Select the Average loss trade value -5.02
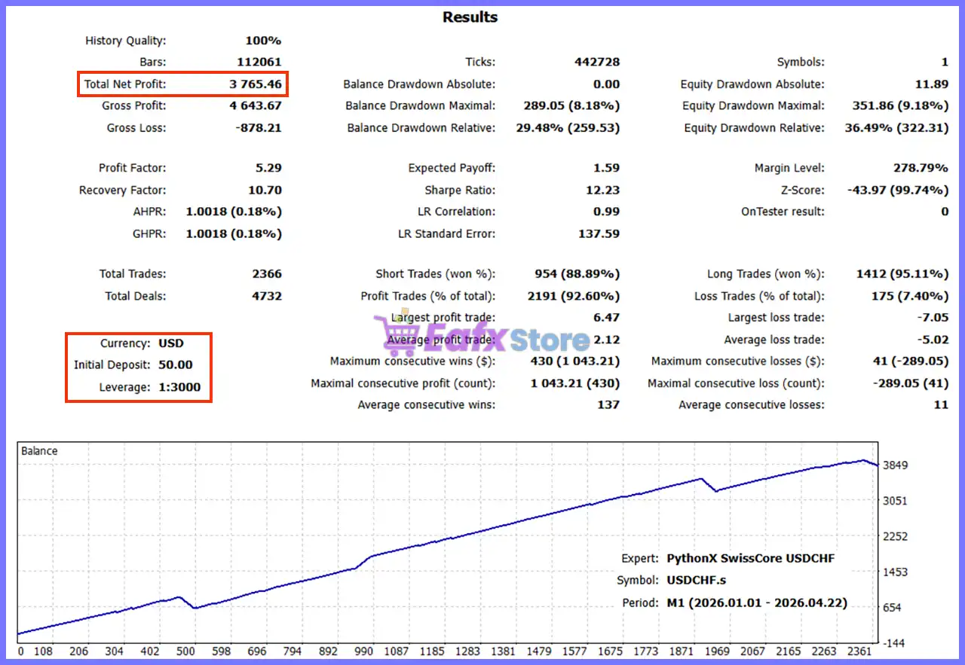 (934, 340)
